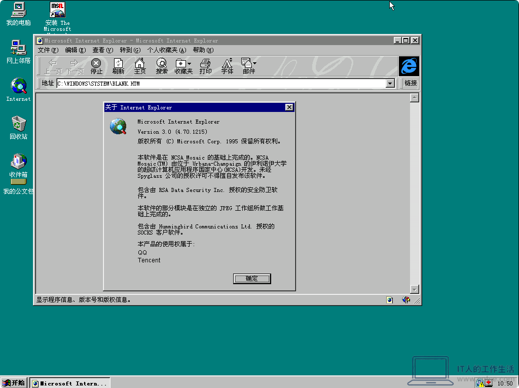Image resolution: width=519 pixels, height=388 pixels.
Task: Select the Inbox (收件箱) desktop icon
Action: pos(19,166)
